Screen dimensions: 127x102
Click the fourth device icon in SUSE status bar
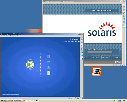point(76,98)
